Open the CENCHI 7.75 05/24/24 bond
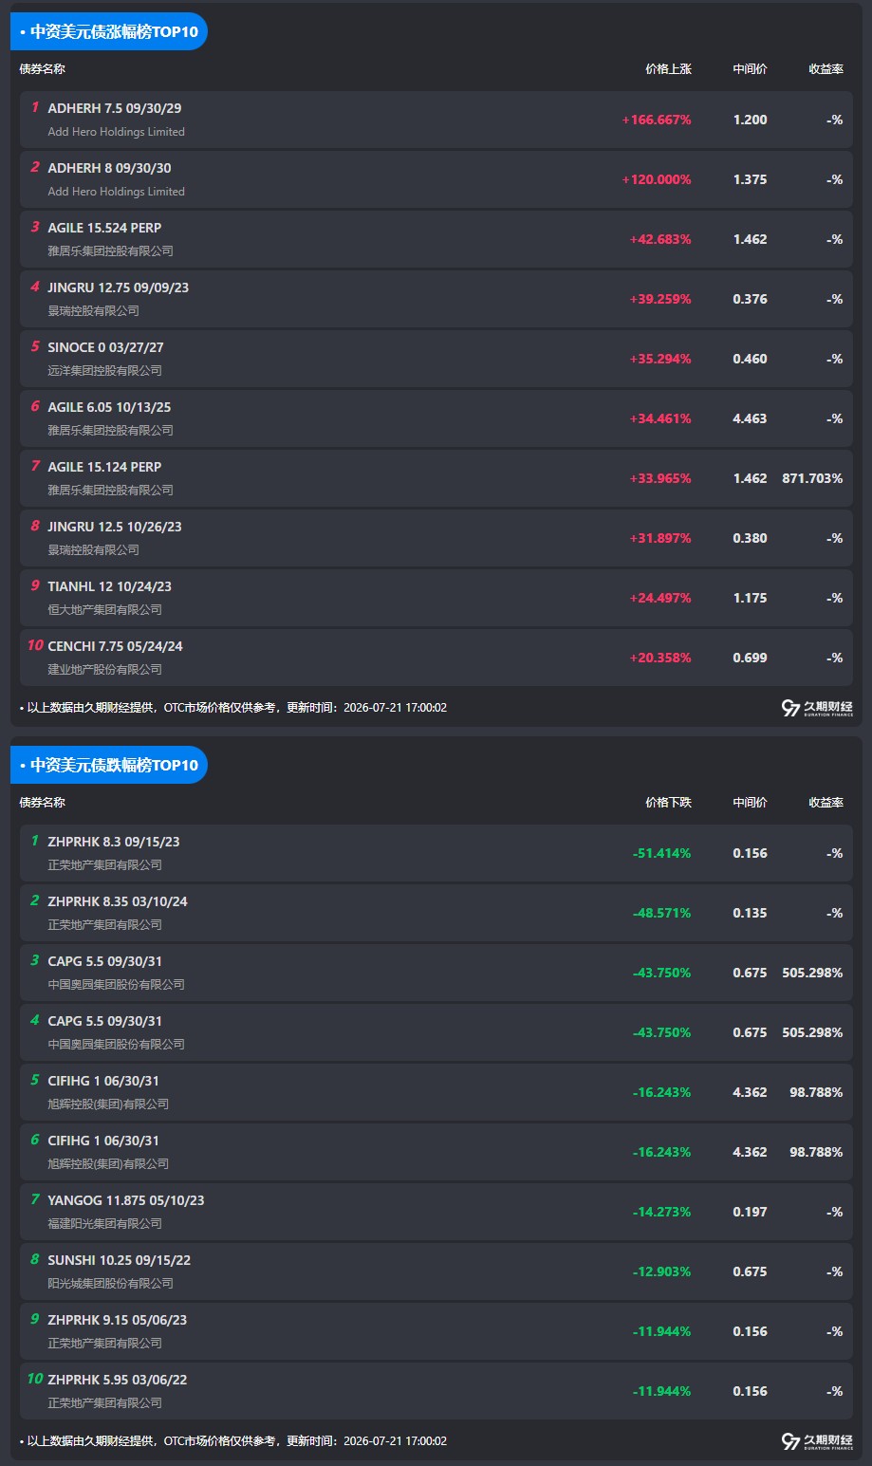 pos(436,658)
